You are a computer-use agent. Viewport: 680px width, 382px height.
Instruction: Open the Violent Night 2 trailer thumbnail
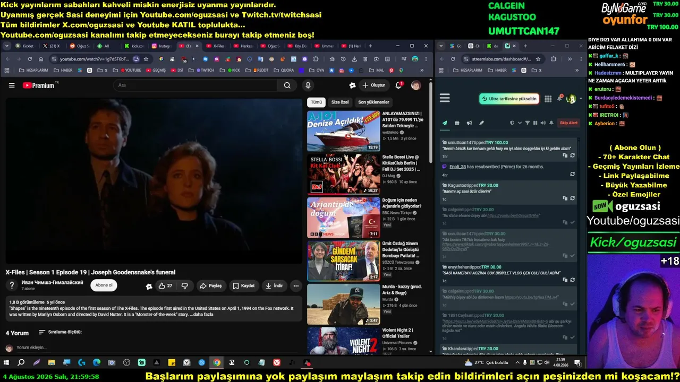point(343,341)
